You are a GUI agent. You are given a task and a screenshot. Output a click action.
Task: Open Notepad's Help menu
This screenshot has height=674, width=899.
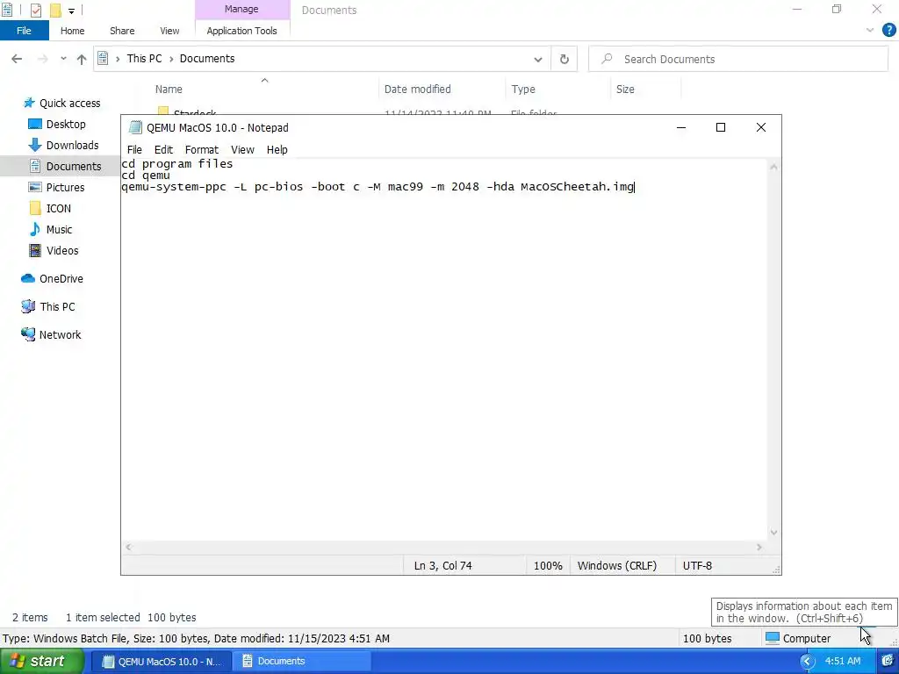click(277, 149)
